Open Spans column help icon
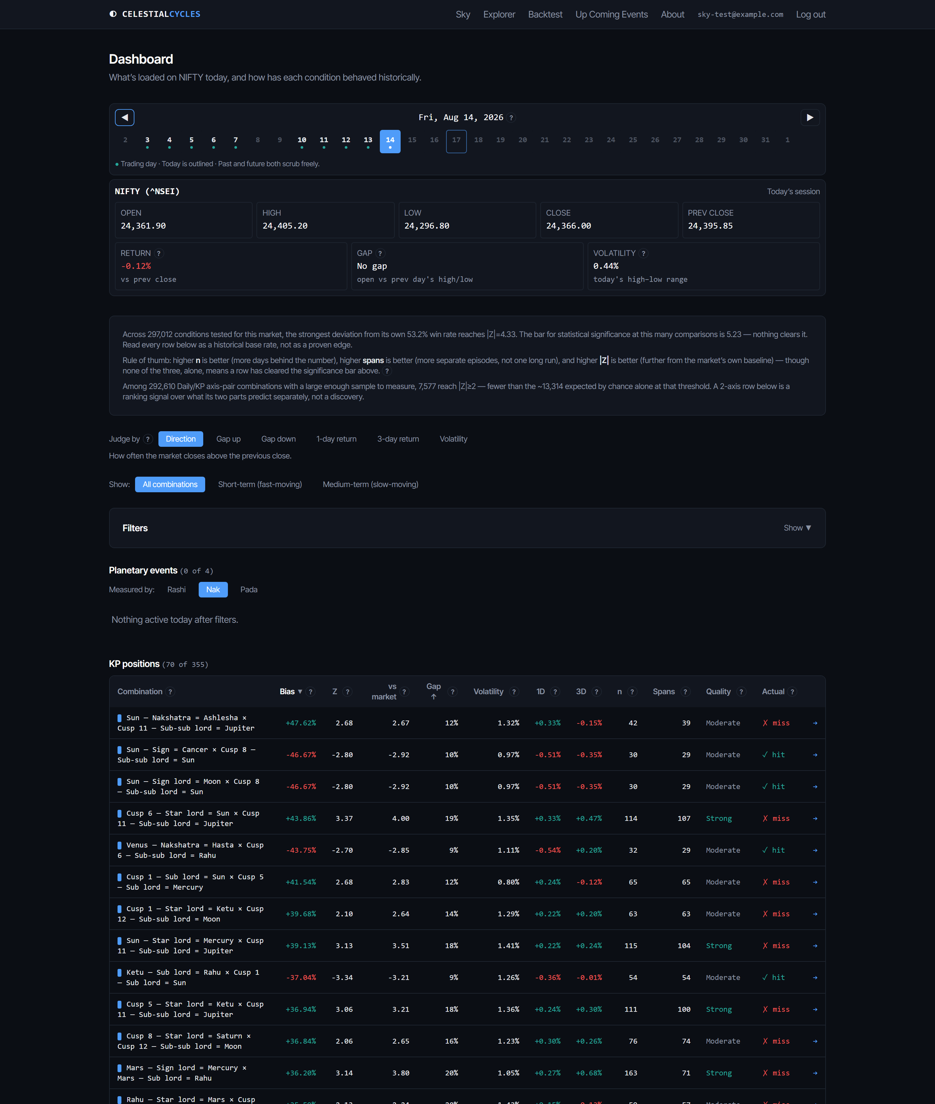 (x=685, y=692)
